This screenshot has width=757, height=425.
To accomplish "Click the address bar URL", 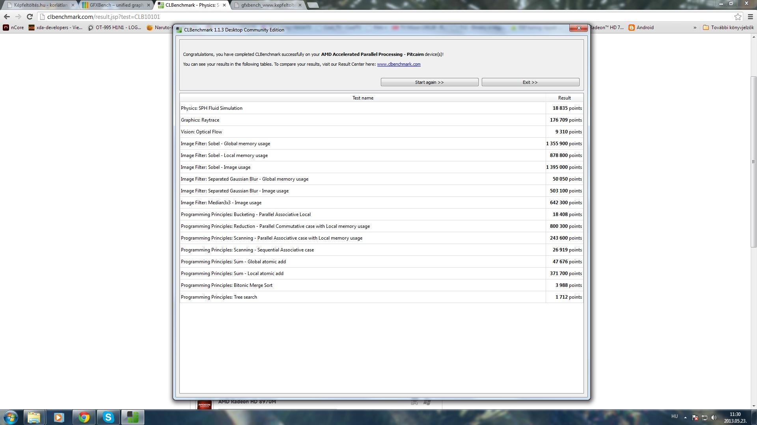I will [x=103, y=17].
